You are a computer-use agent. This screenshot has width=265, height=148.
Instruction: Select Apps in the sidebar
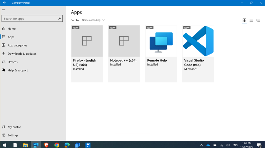(x=11, y=37)
